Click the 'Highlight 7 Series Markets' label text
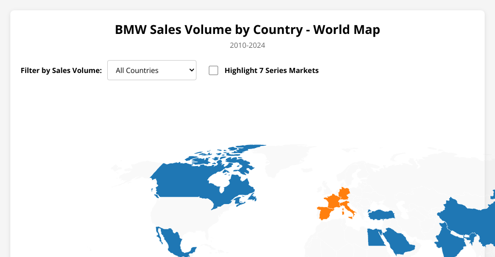The width and height of the screenshot is (495, 257). [x=271, y=70]
